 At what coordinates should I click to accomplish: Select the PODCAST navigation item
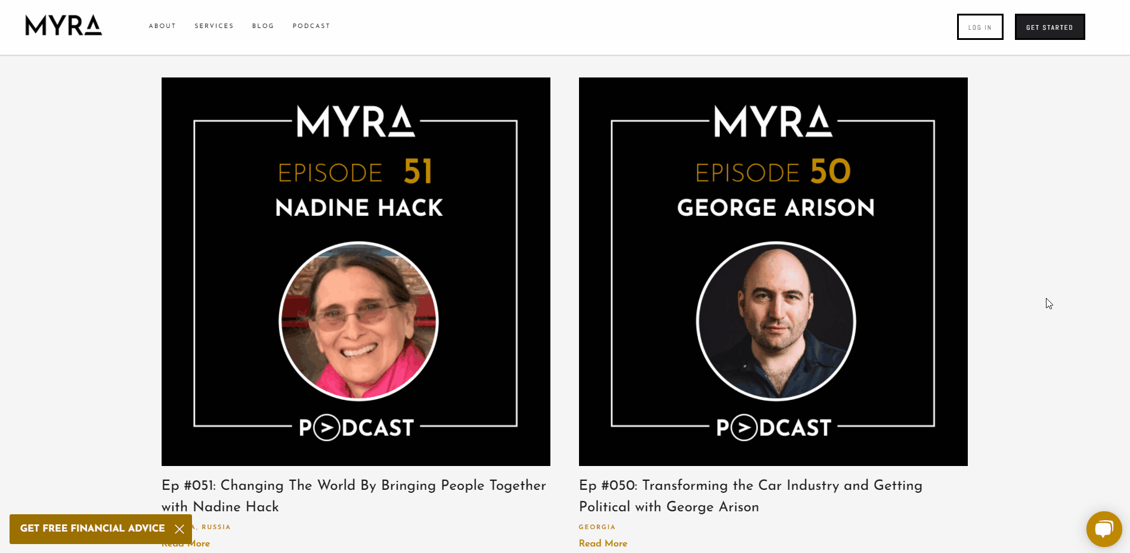[311, 26]
